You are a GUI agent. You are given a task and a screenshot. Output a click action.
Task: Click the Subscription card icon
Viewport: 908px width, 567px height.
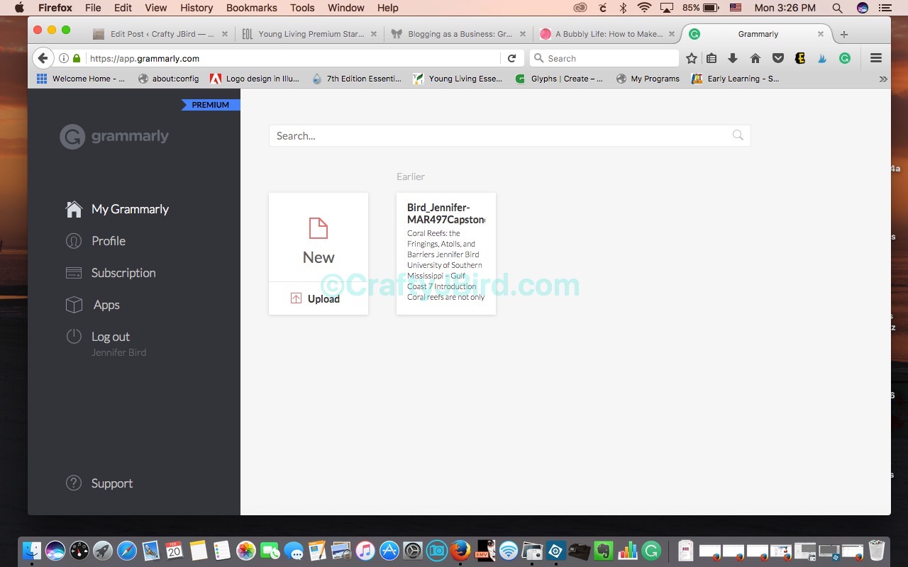(74, 273)
